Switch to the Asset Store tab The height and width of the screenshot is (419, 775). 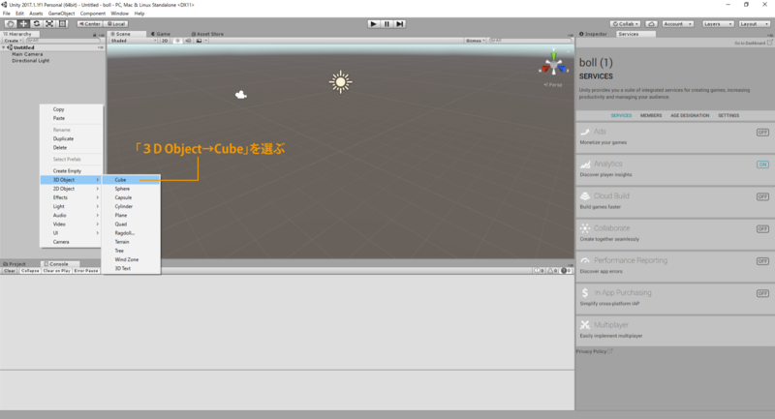[x=207, y=34]
